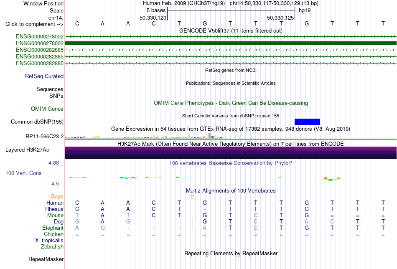Open "Short Genetic Variants from dbSNP release 155"

231,116
